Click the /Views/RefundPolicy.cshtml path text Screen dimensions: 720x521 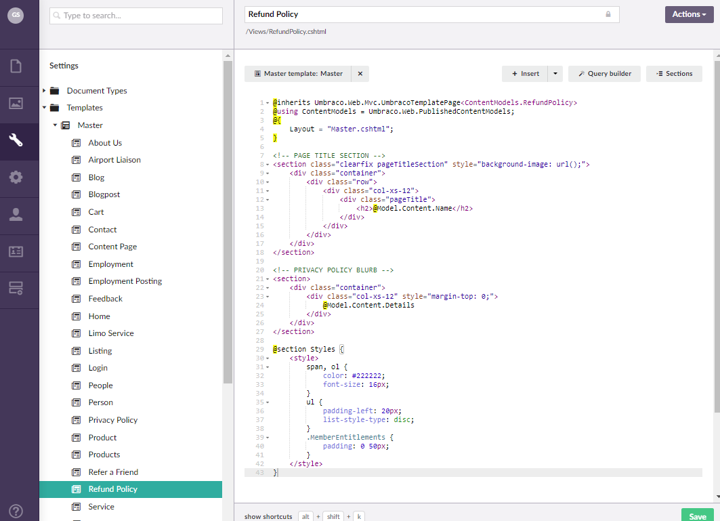(x=286, y=32)
